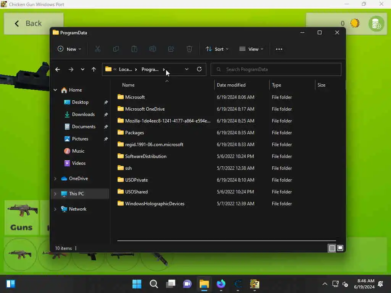This screenshot has width=391, height=293.
Task: Select Desktop in the navigation pane
Action: 80,102
